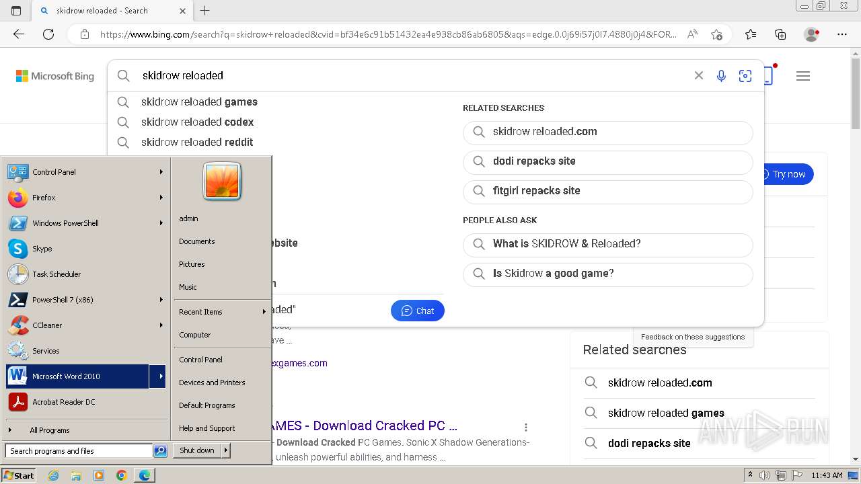This screenshot has width=861, height=484.
Task: Click the Shut down button
Action: (197, 450)
